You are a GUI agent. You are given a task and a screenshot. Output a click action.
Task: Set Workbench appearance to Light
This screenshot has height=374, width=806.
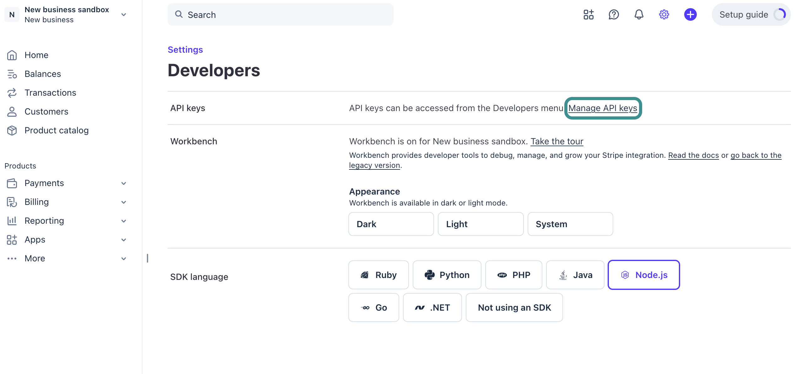tap(481, 224)
